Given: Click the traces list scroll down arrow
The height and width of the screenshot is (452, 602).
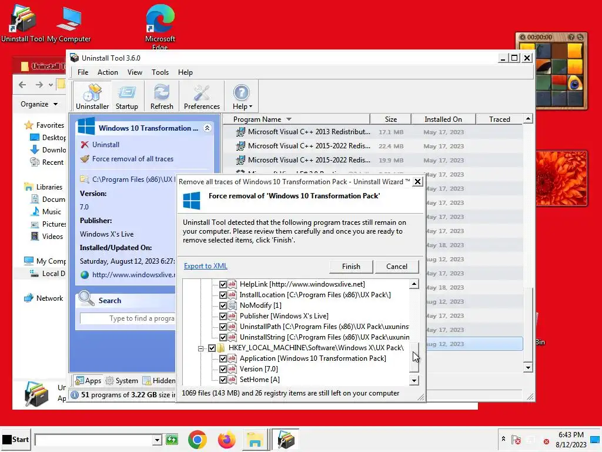Looking at the screenshot, I should [x=414, y=381].
